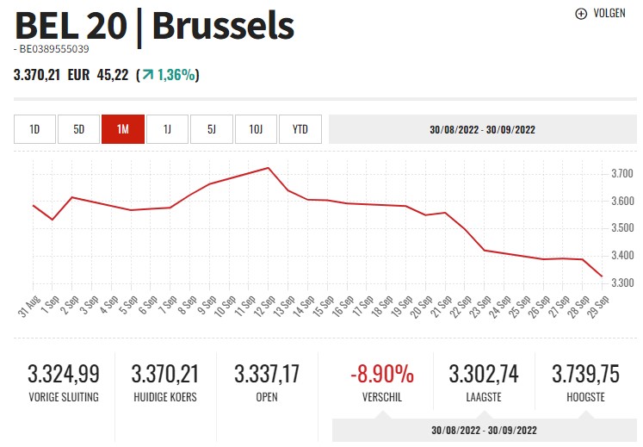Screen dimensions: 643x447
Task: Select the 5D time range tab
Action: (79, 129)
